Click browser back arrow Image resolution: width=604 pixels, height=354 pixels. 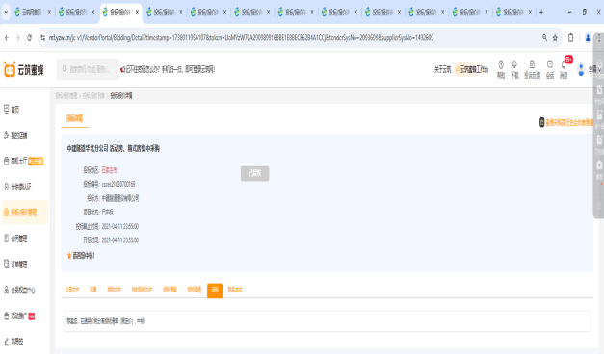point(7,38)
